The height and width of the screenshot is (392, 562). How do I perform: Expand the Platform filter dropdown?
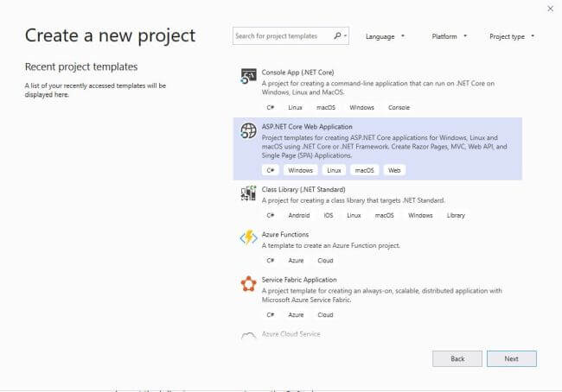pyautogui.click(x=449, y=36)
